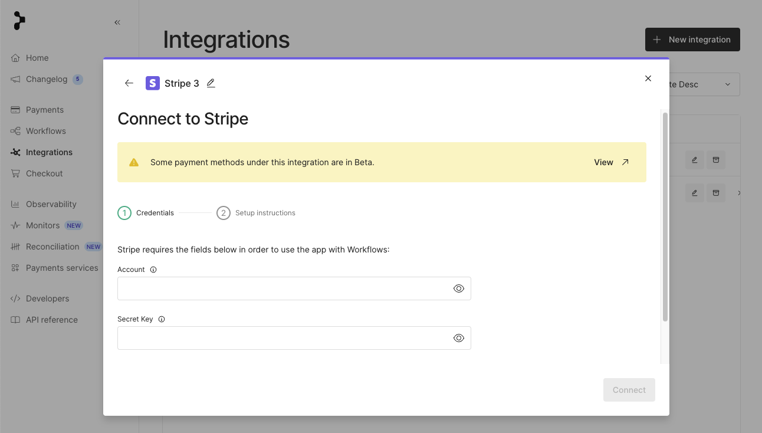Select step 2 Setup instructions
762x433 pixels.
point(256,213)
